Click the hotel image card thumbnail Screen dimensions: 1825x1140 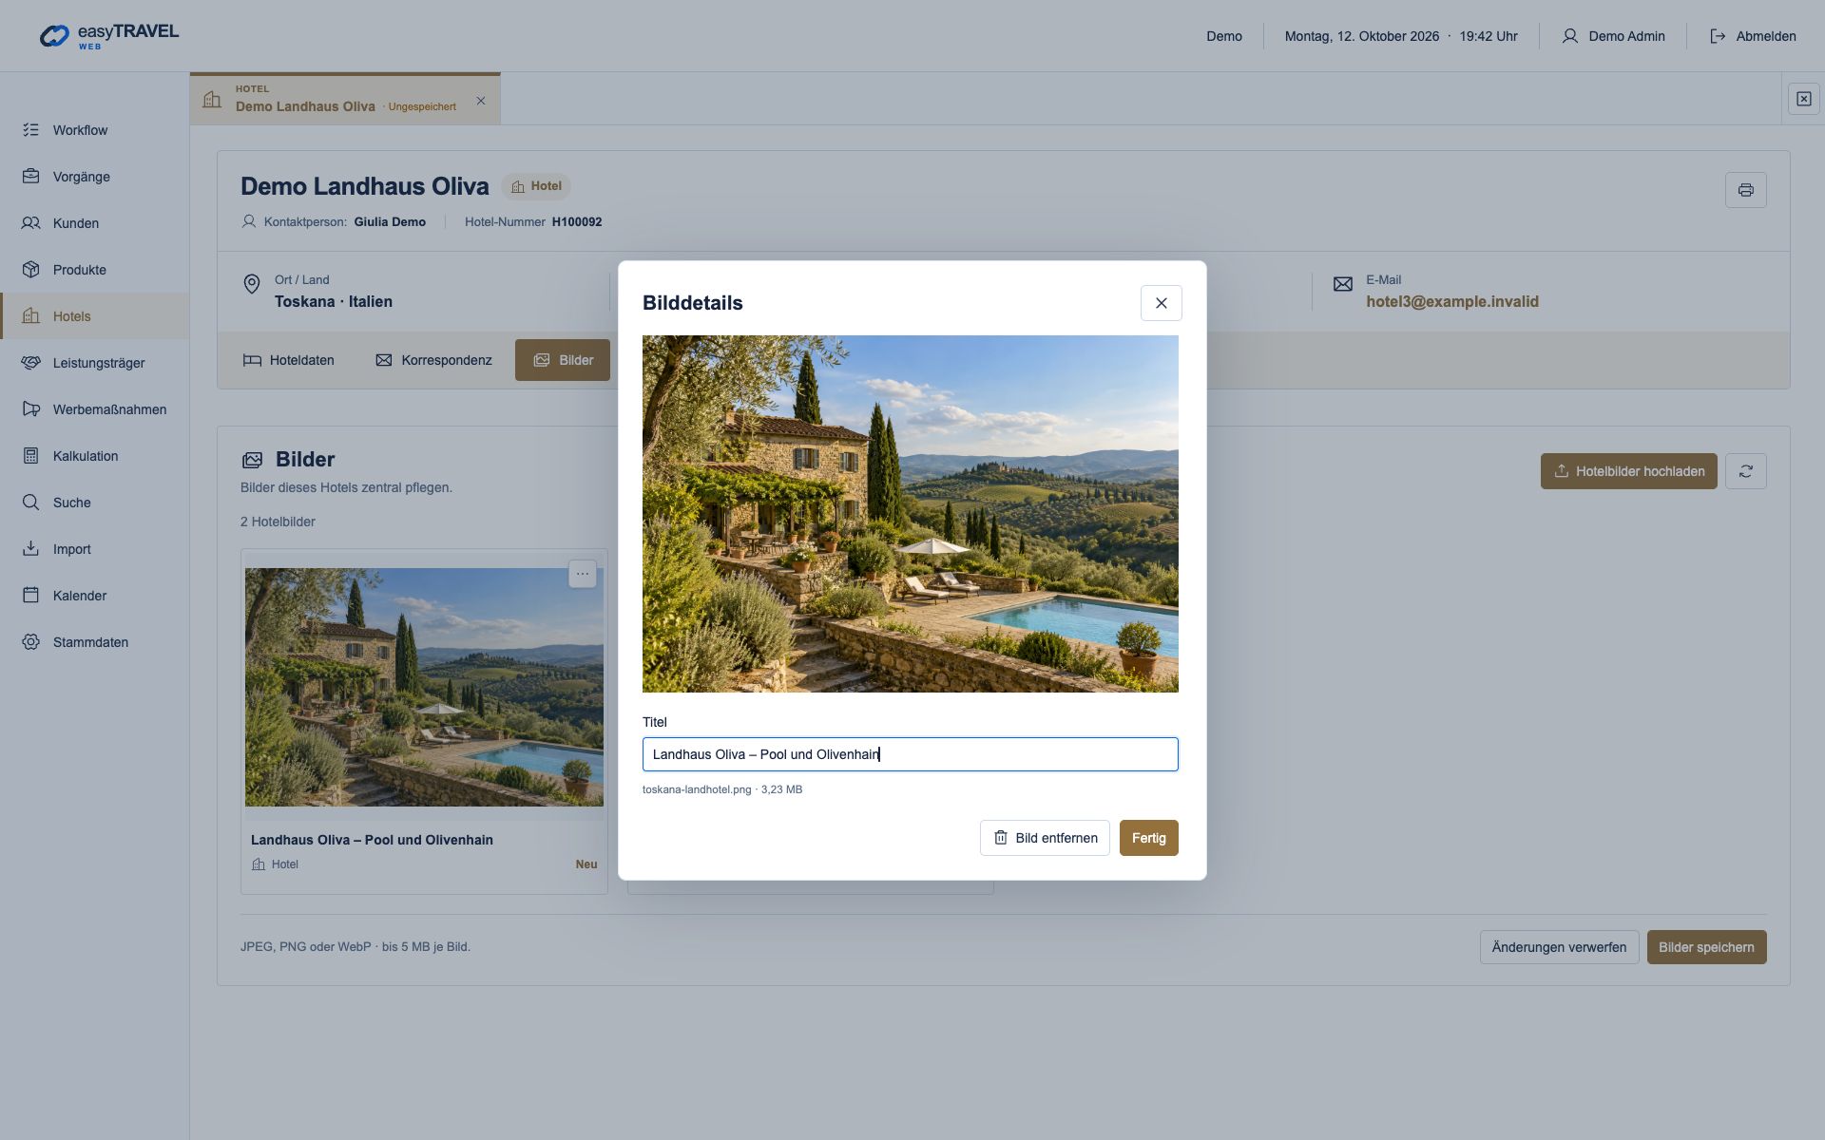click(424, 687)
